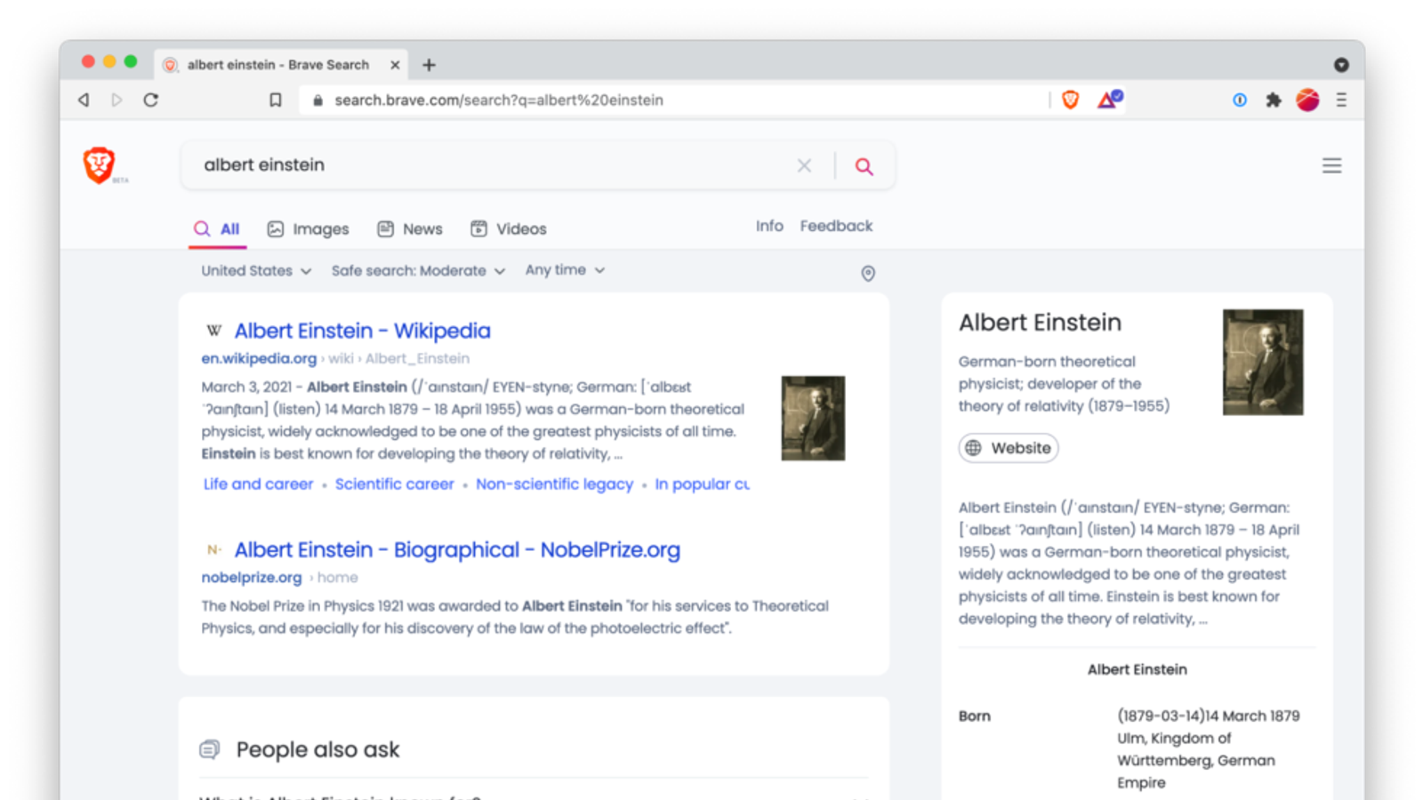Image resolution: width=1423 pixels, height=800 pixels.
Task: Open Albert Einstein - Wikipedia result
Action: point(362,331)
